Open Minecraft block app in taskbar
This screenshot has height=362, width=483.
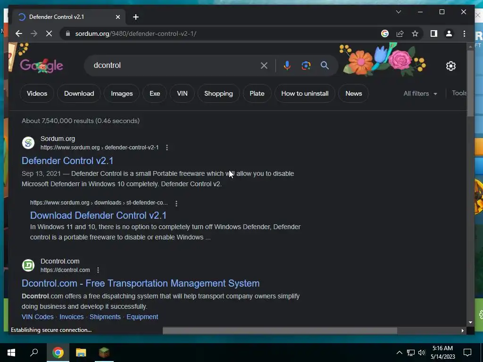(x=104, y=353)
